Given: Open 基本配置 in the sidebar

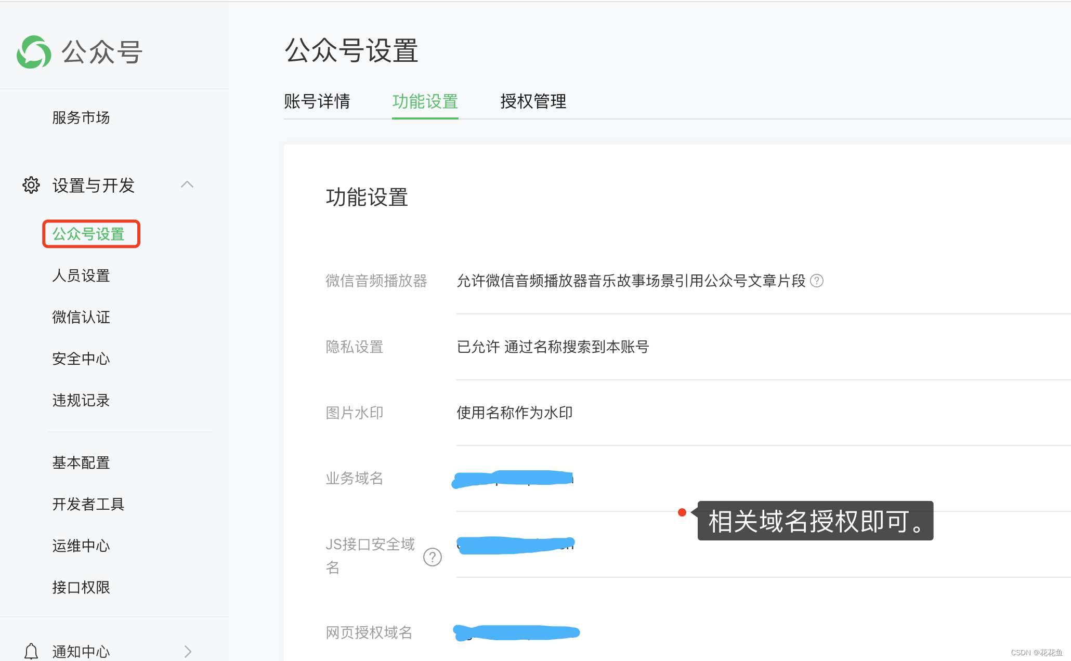Looking at the screenshot, I should point(81,462).
